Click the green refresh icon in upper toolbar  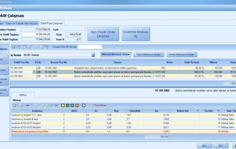click(x=42, y=47)
